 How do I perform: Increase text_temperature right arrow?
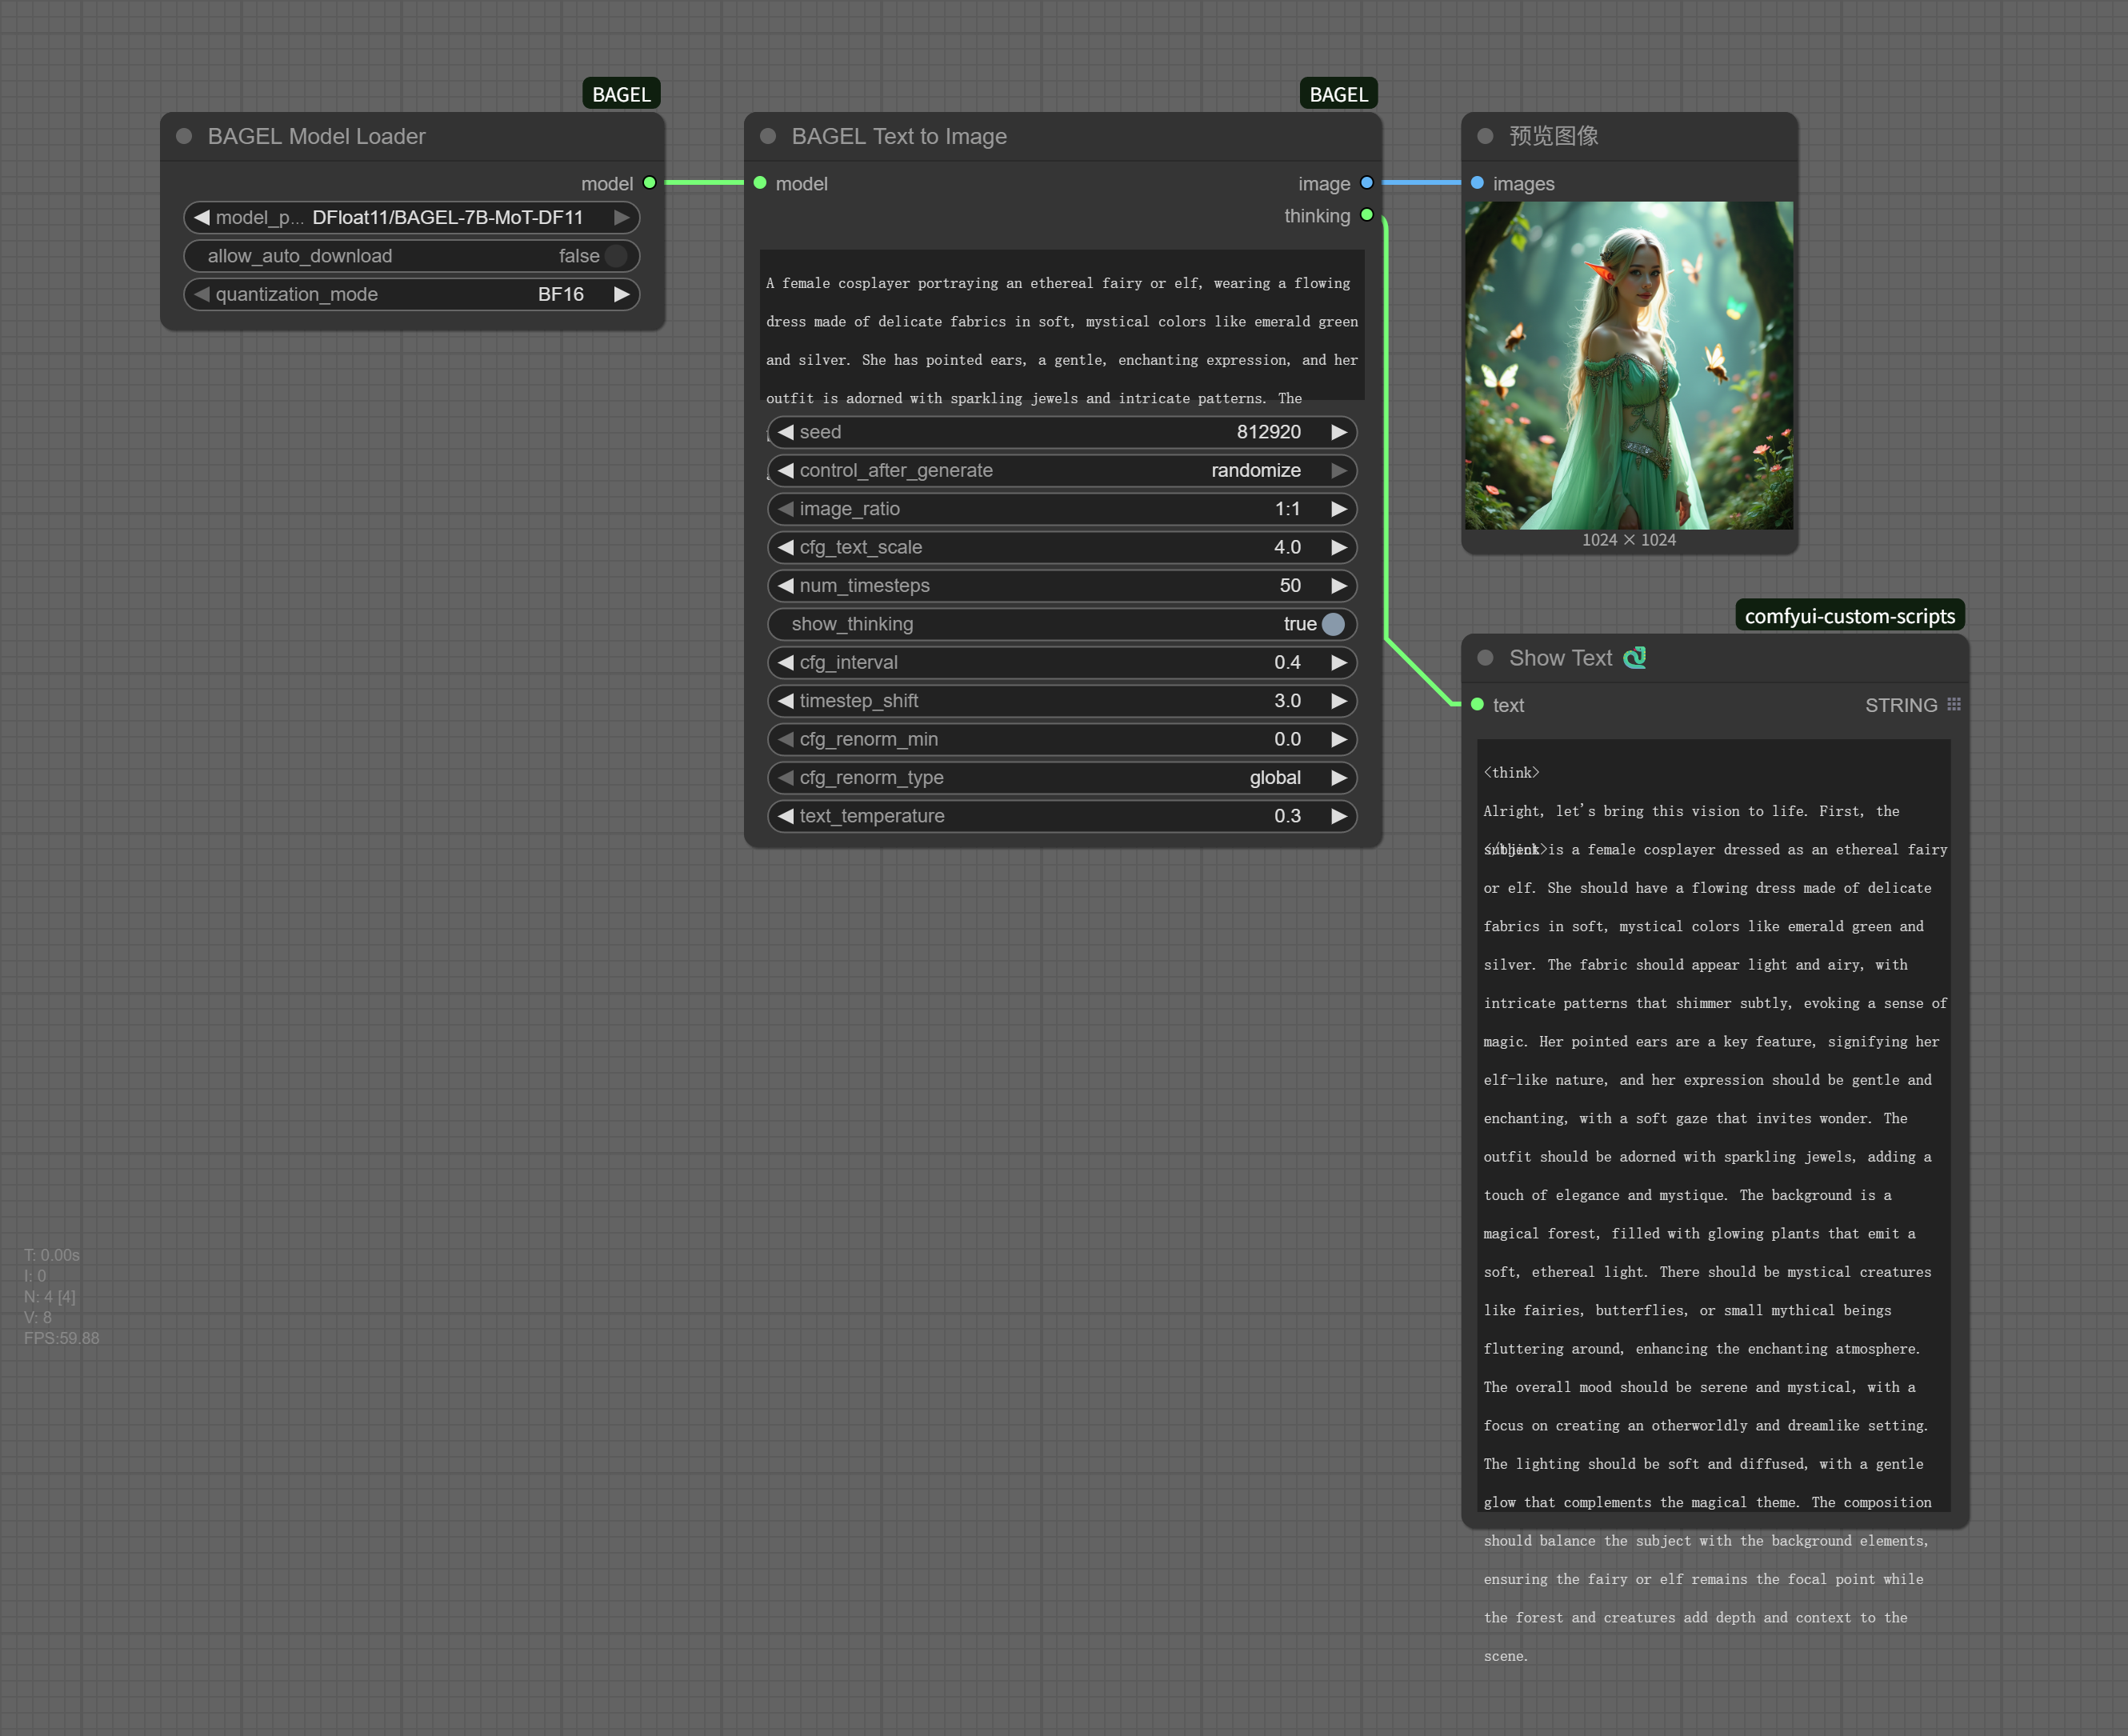pos(1339,816)
